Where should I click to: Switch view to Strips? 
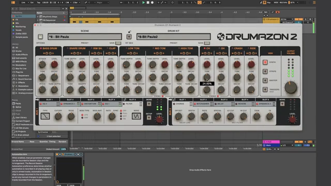coord(265,71)
